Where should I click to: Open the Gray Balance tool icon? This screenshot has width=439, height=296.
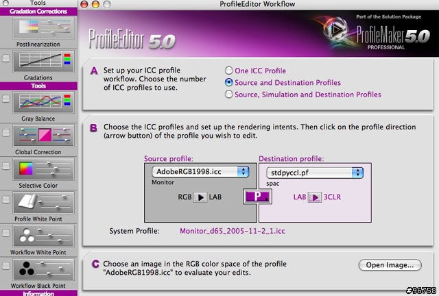(43, 102)
